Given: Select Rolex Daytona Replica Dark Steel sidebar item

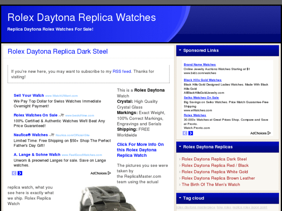Looking at the screenshot, I should tap(214, 159).
